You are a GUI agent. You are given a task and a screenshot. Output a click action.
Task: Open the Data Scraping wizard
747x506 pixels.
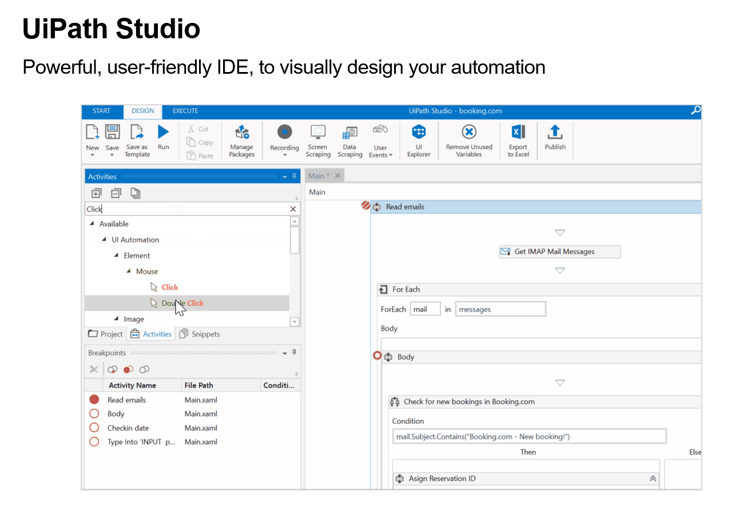(349, 138)
